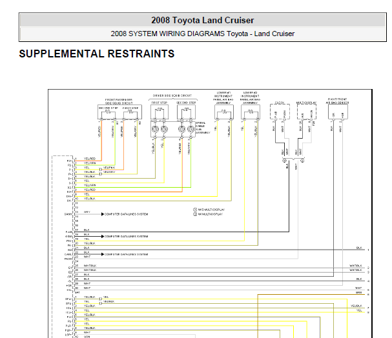Click 'YEL' label at right edge, line 8

coord(359,310)
